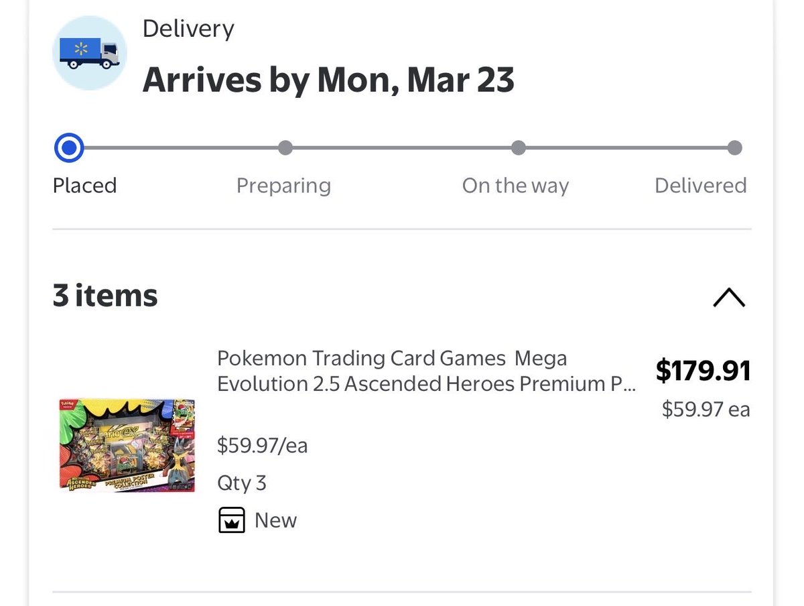Click the $179.91 total price
Image resolution: width=804 pixels, height=606 pixels.
703,371
